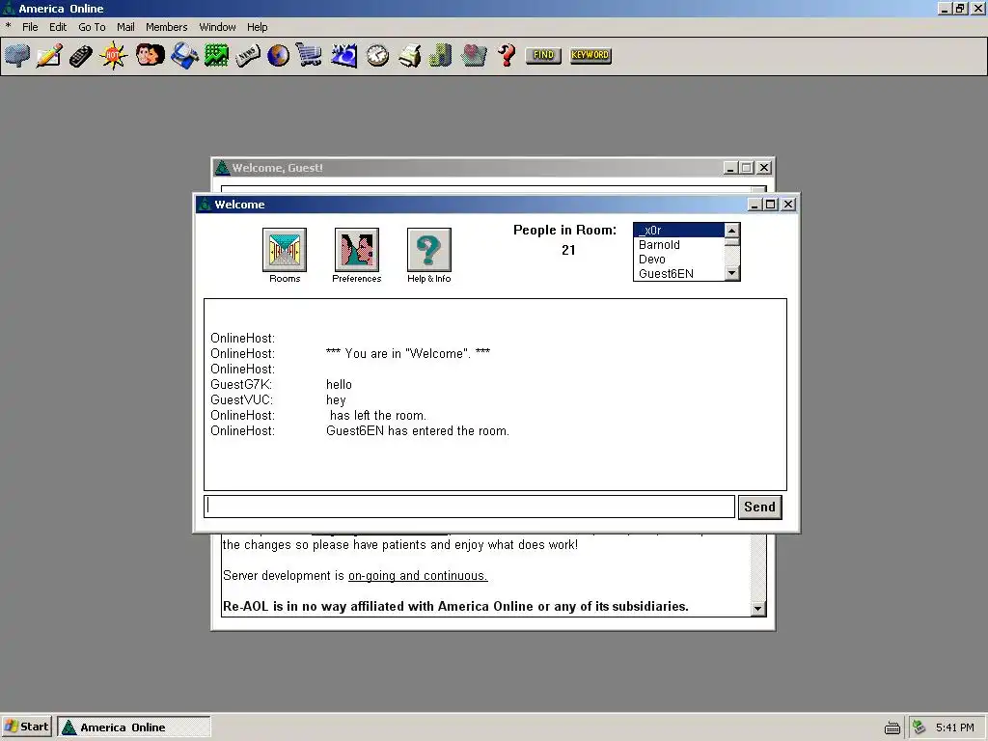Click the network connection tray icon

919,727
